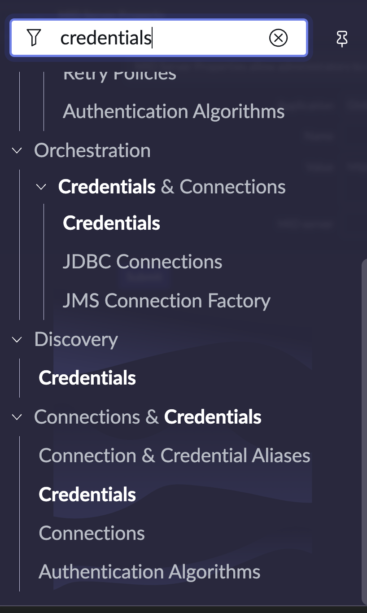This screenshot has width=367, height=613.
Task: Open Credentials under Credentials & Connections
Action: click(111, 223)
